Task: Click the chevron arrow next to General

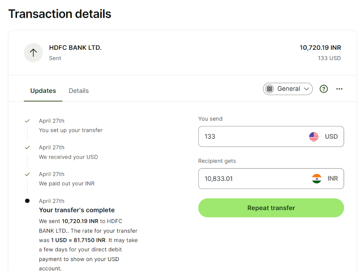Action: coord(306,89)
